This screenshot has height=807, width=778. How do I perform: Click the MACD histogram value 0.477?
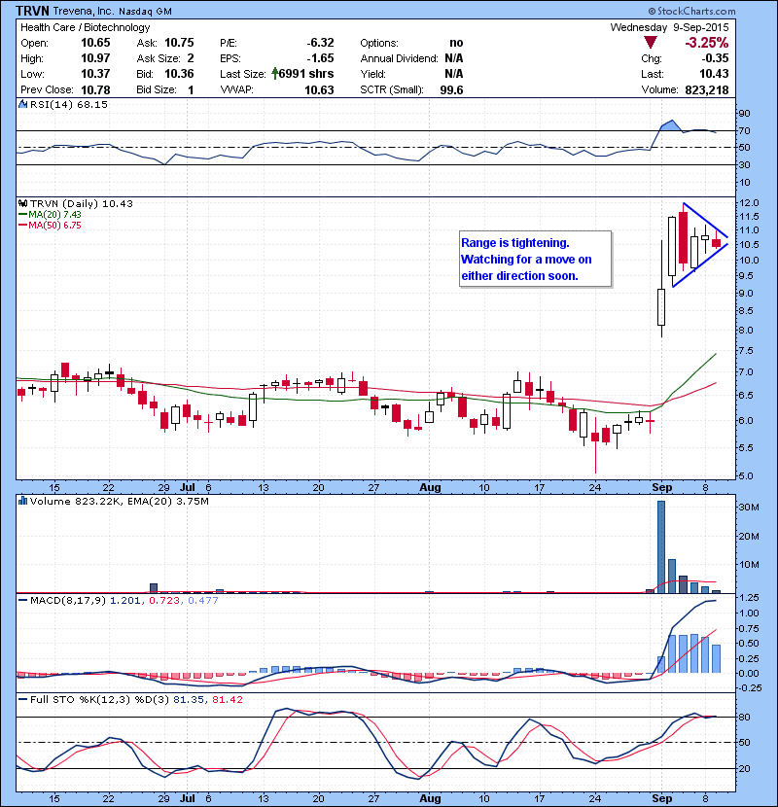(x=203, y=600)
